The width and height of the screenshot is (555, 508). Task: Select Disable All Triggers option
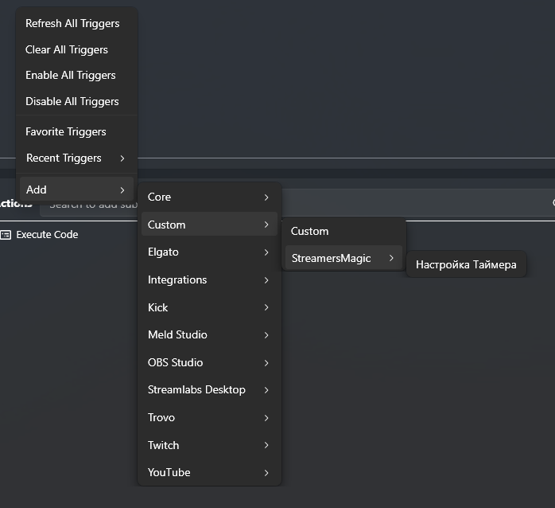(x=72, y=102)
